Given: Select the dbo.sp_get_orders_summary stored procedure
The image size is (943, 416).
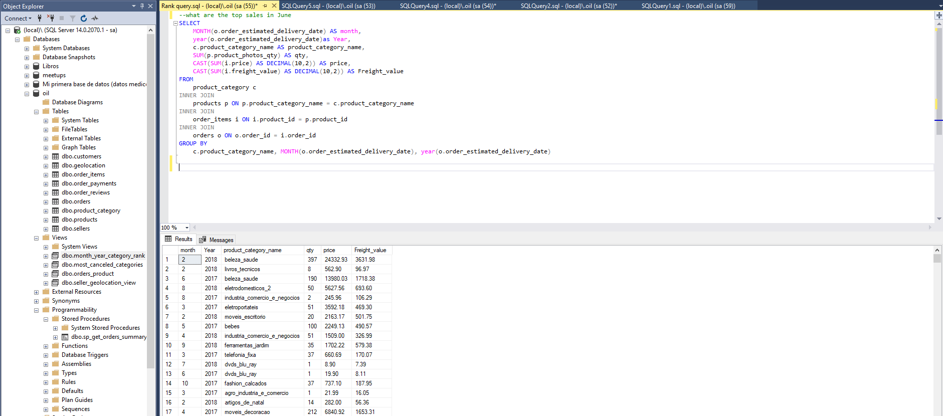Looking at the screenshot, I should pos(108,337).
